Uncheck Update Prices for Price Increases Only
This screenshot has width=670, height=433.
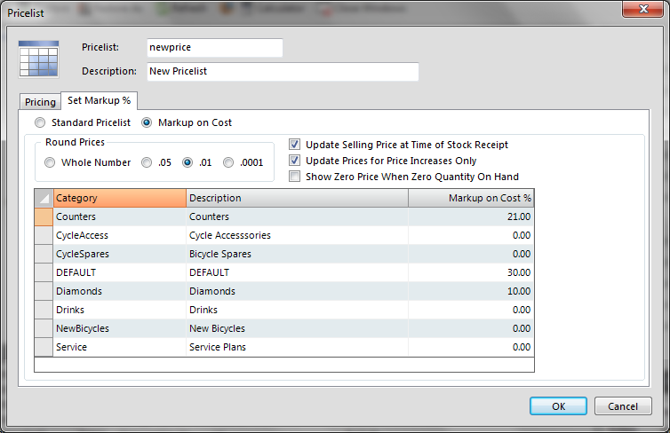pos(295,161)
